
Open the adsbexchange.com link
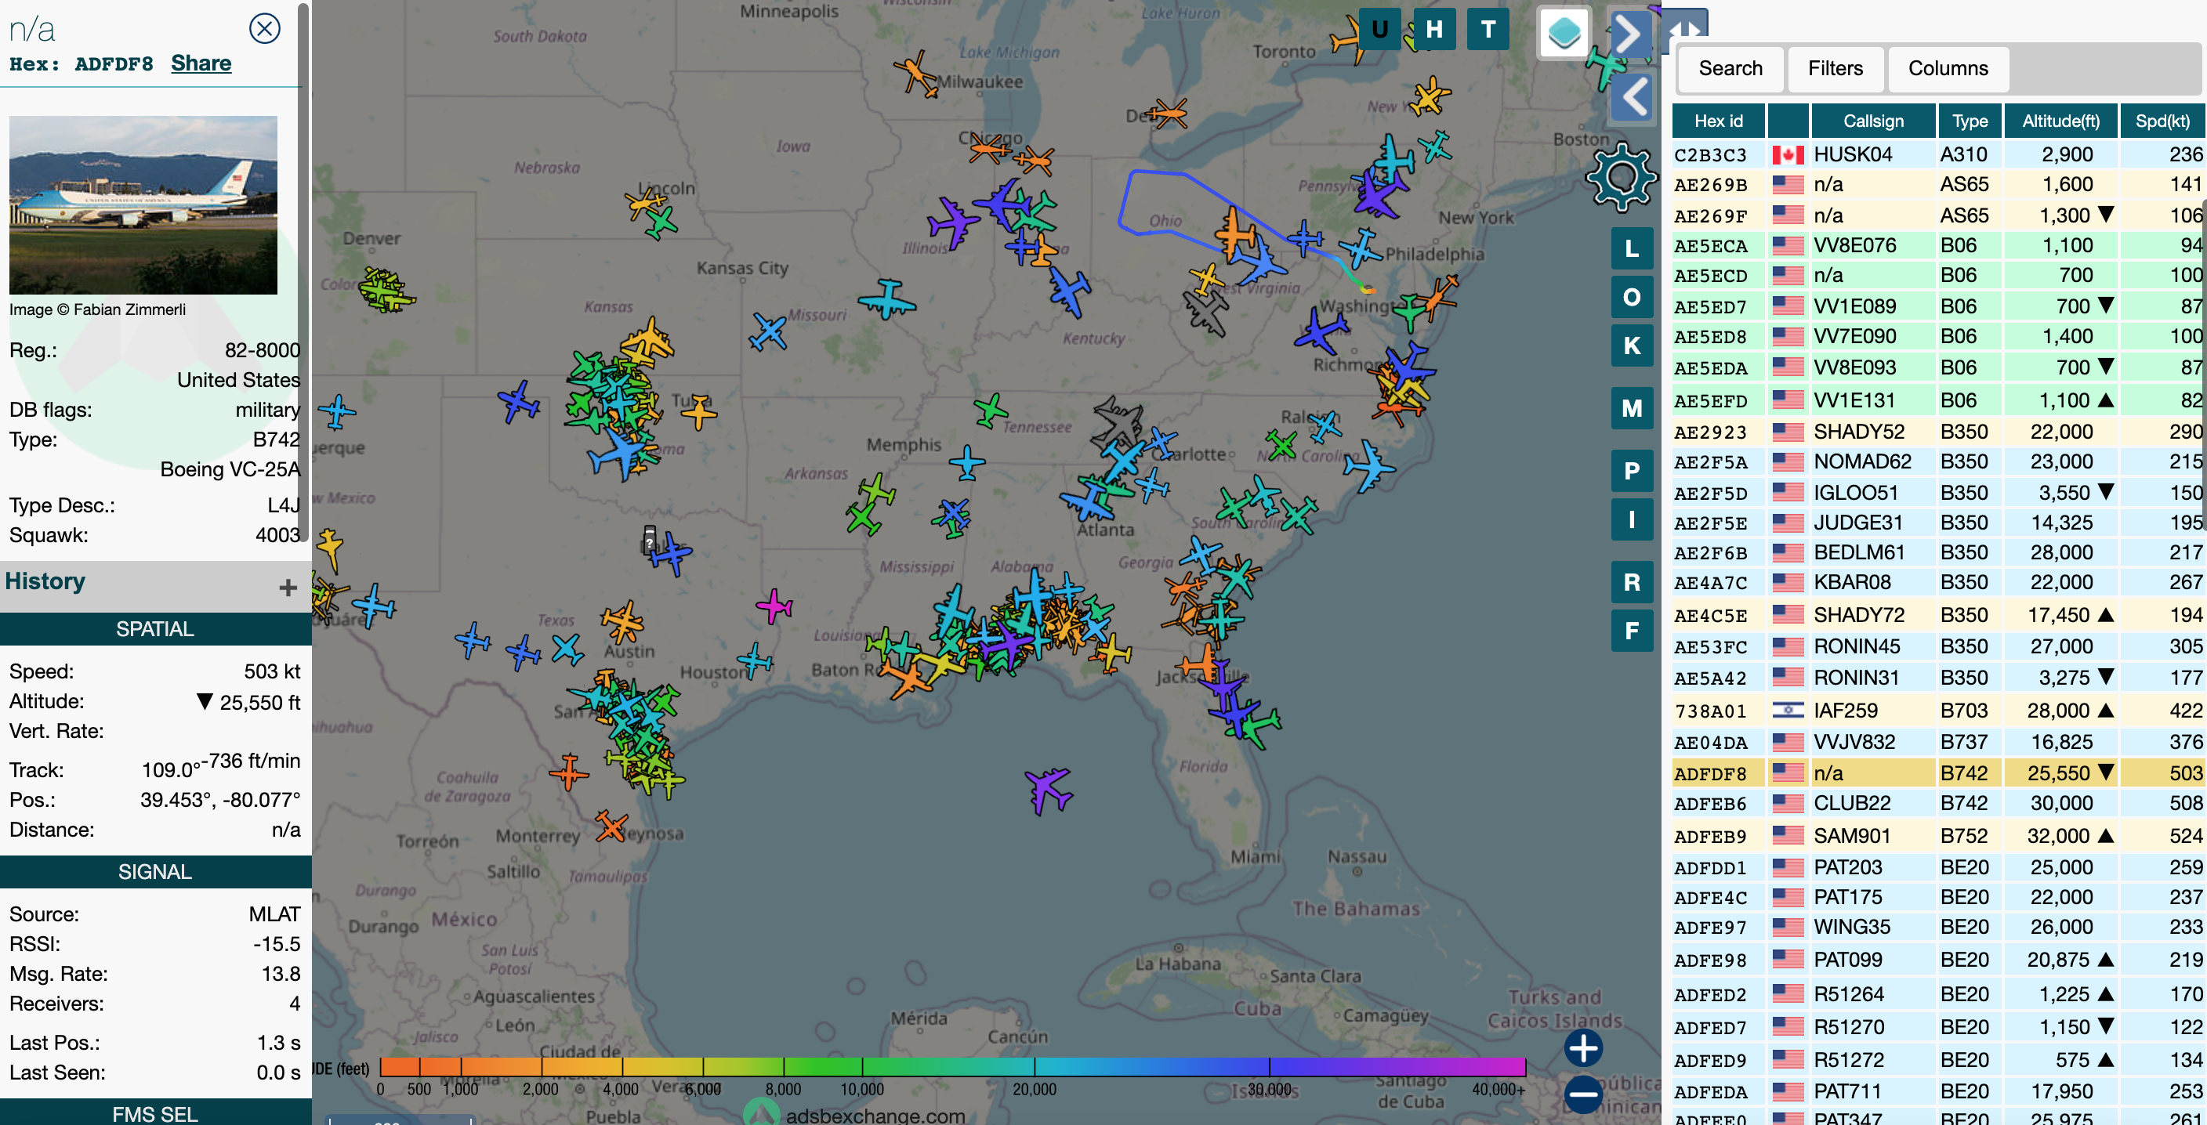point(875,1115)
